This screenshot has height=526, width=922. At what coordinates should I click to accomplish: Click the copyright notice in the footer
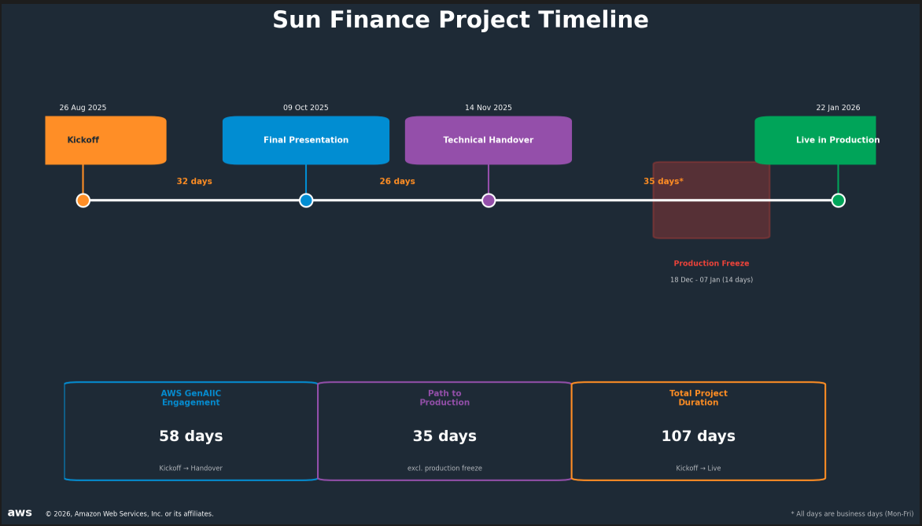click(130, 513)
